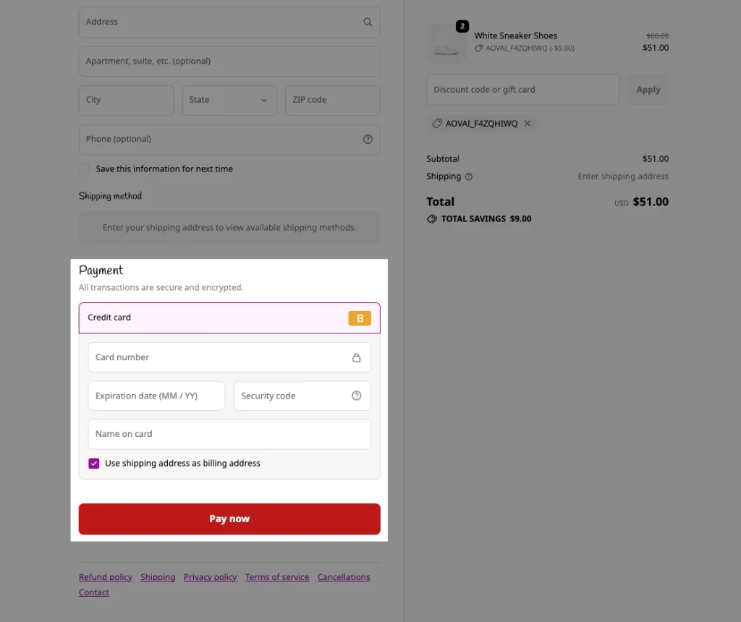Image resolution: width=741 pixels, height=622 pixels.
Task: Click the orange B card brand icon
Action: tap(360, 318)
